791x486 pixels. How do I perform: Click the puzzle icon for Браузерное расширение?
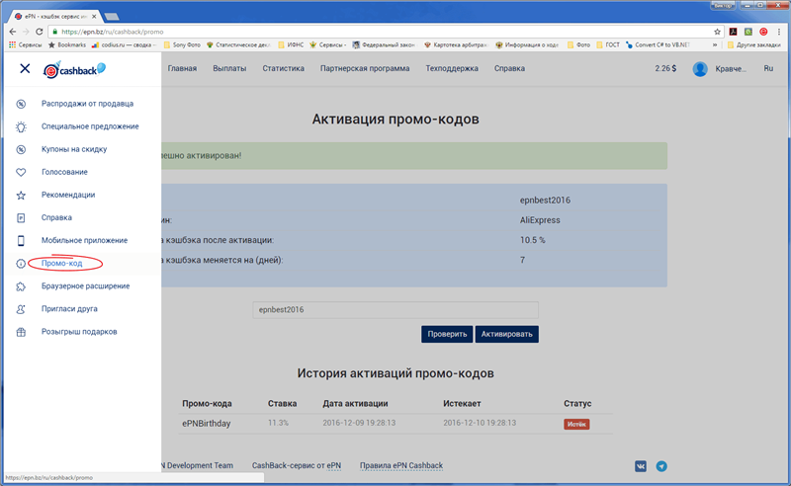coord(21,286)
